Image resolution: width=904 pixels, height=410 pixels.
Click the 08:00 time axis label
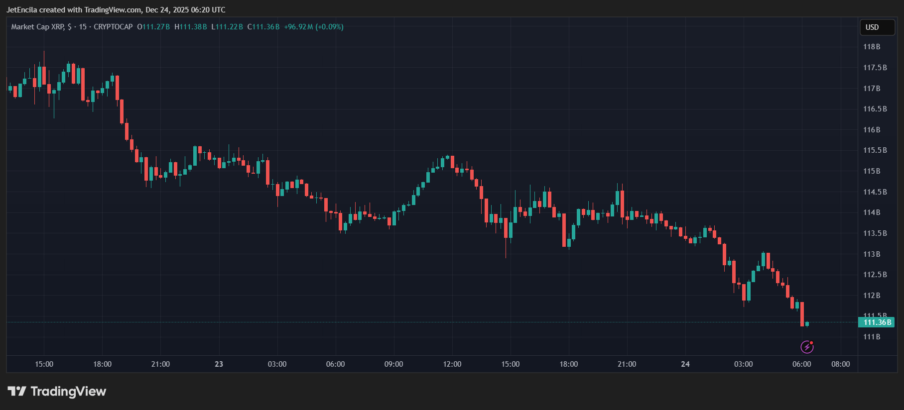coord(841,364)
